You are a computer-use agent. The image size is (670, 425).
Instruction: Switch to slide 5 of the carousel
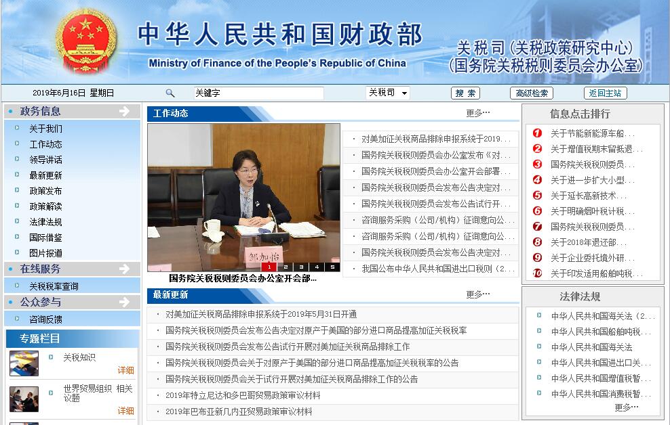(332, 267)
